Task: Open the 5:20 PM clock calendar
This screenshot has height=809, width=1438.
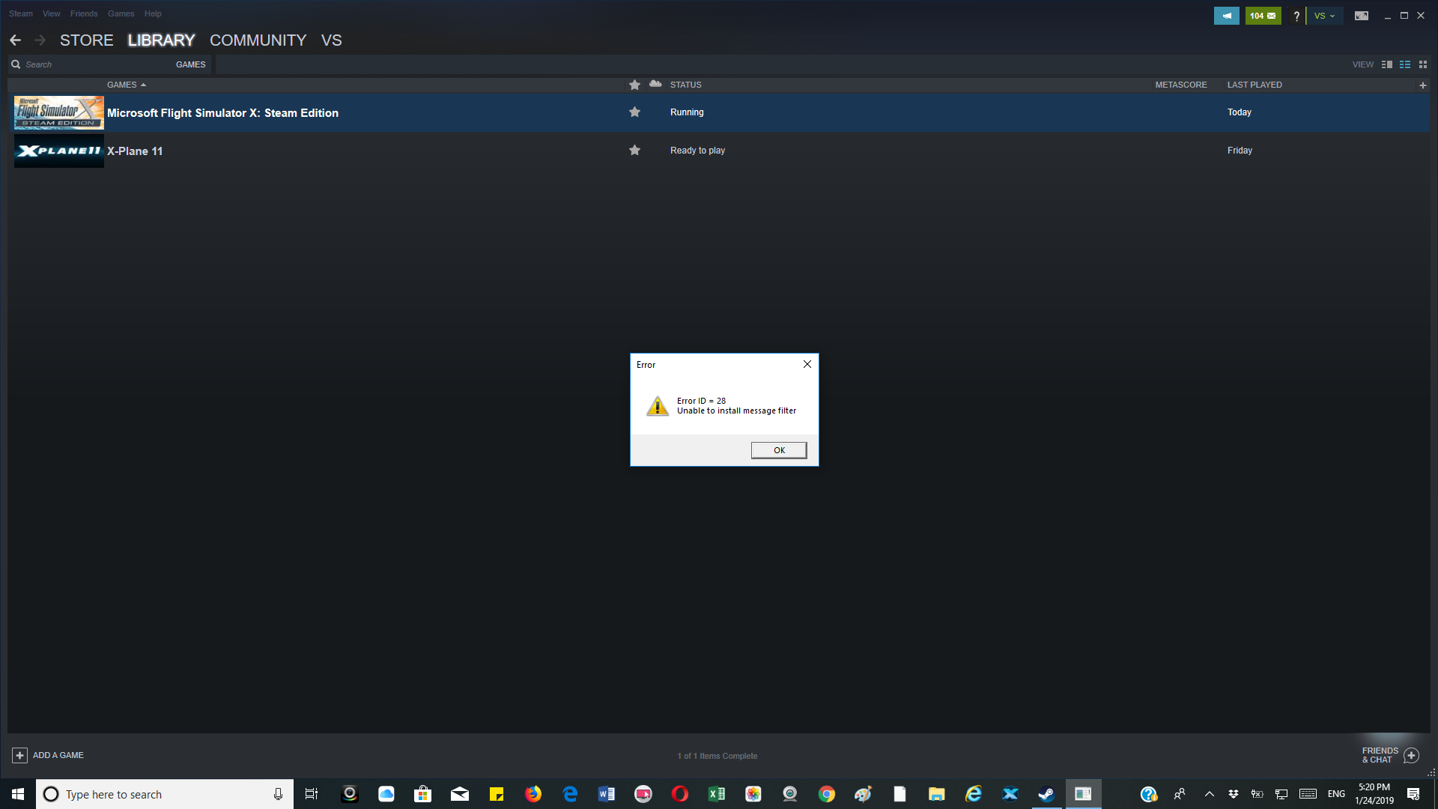Action: [1374, 794]
